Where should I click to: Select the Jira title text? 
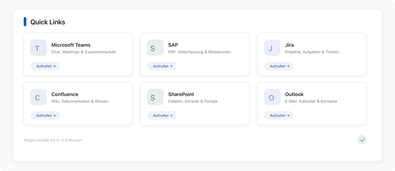[289, 45]
